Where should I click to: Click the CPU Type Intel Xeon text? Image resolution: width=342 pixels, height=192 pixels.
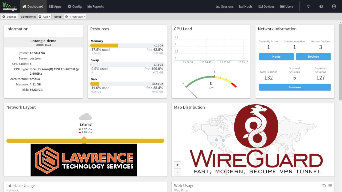[54, 71]
